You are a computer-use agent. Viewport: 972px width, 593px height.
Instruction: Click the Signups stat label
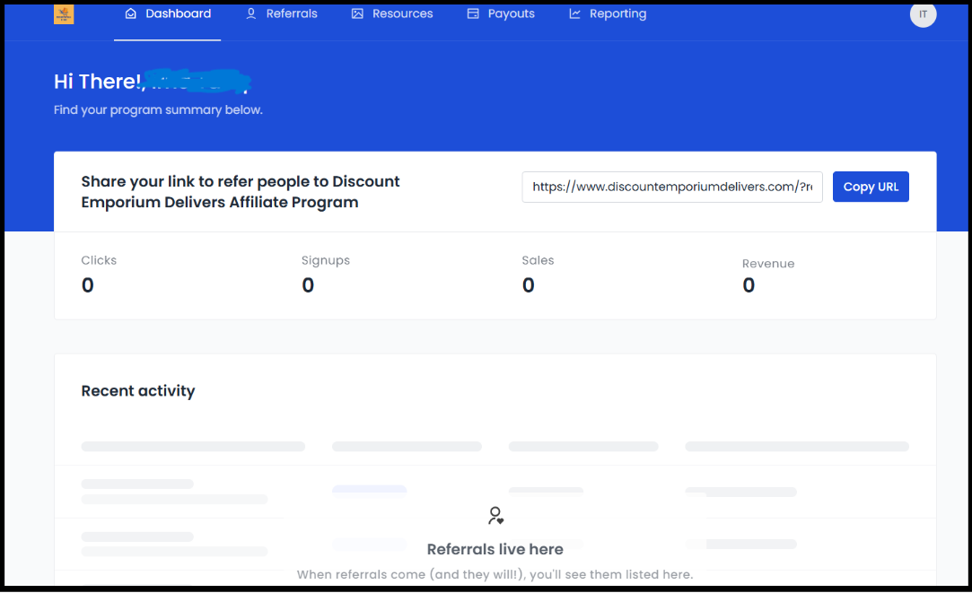[x=326, y=261]
